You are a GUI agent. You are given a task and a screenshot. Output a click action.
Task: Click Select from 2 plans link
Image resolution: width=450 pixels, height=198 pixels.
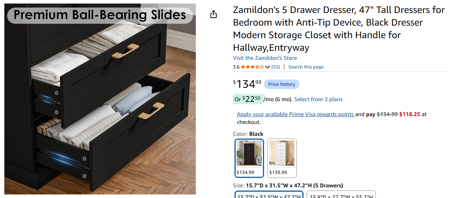(x=318, y=99)
